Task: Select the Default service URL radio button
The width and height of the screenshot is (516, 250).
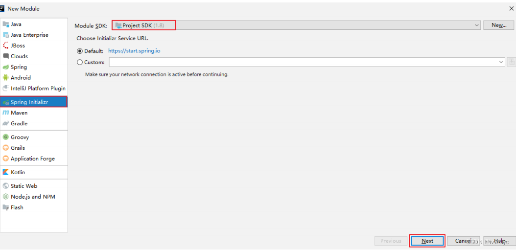Action: click(x=80, y=51)
